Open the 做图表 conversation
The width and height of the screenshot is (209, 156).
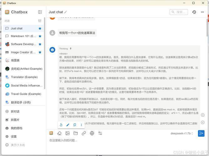(23, 61)
